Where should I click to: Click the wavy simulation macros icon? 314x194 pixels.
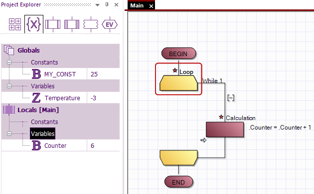point(91,24)
